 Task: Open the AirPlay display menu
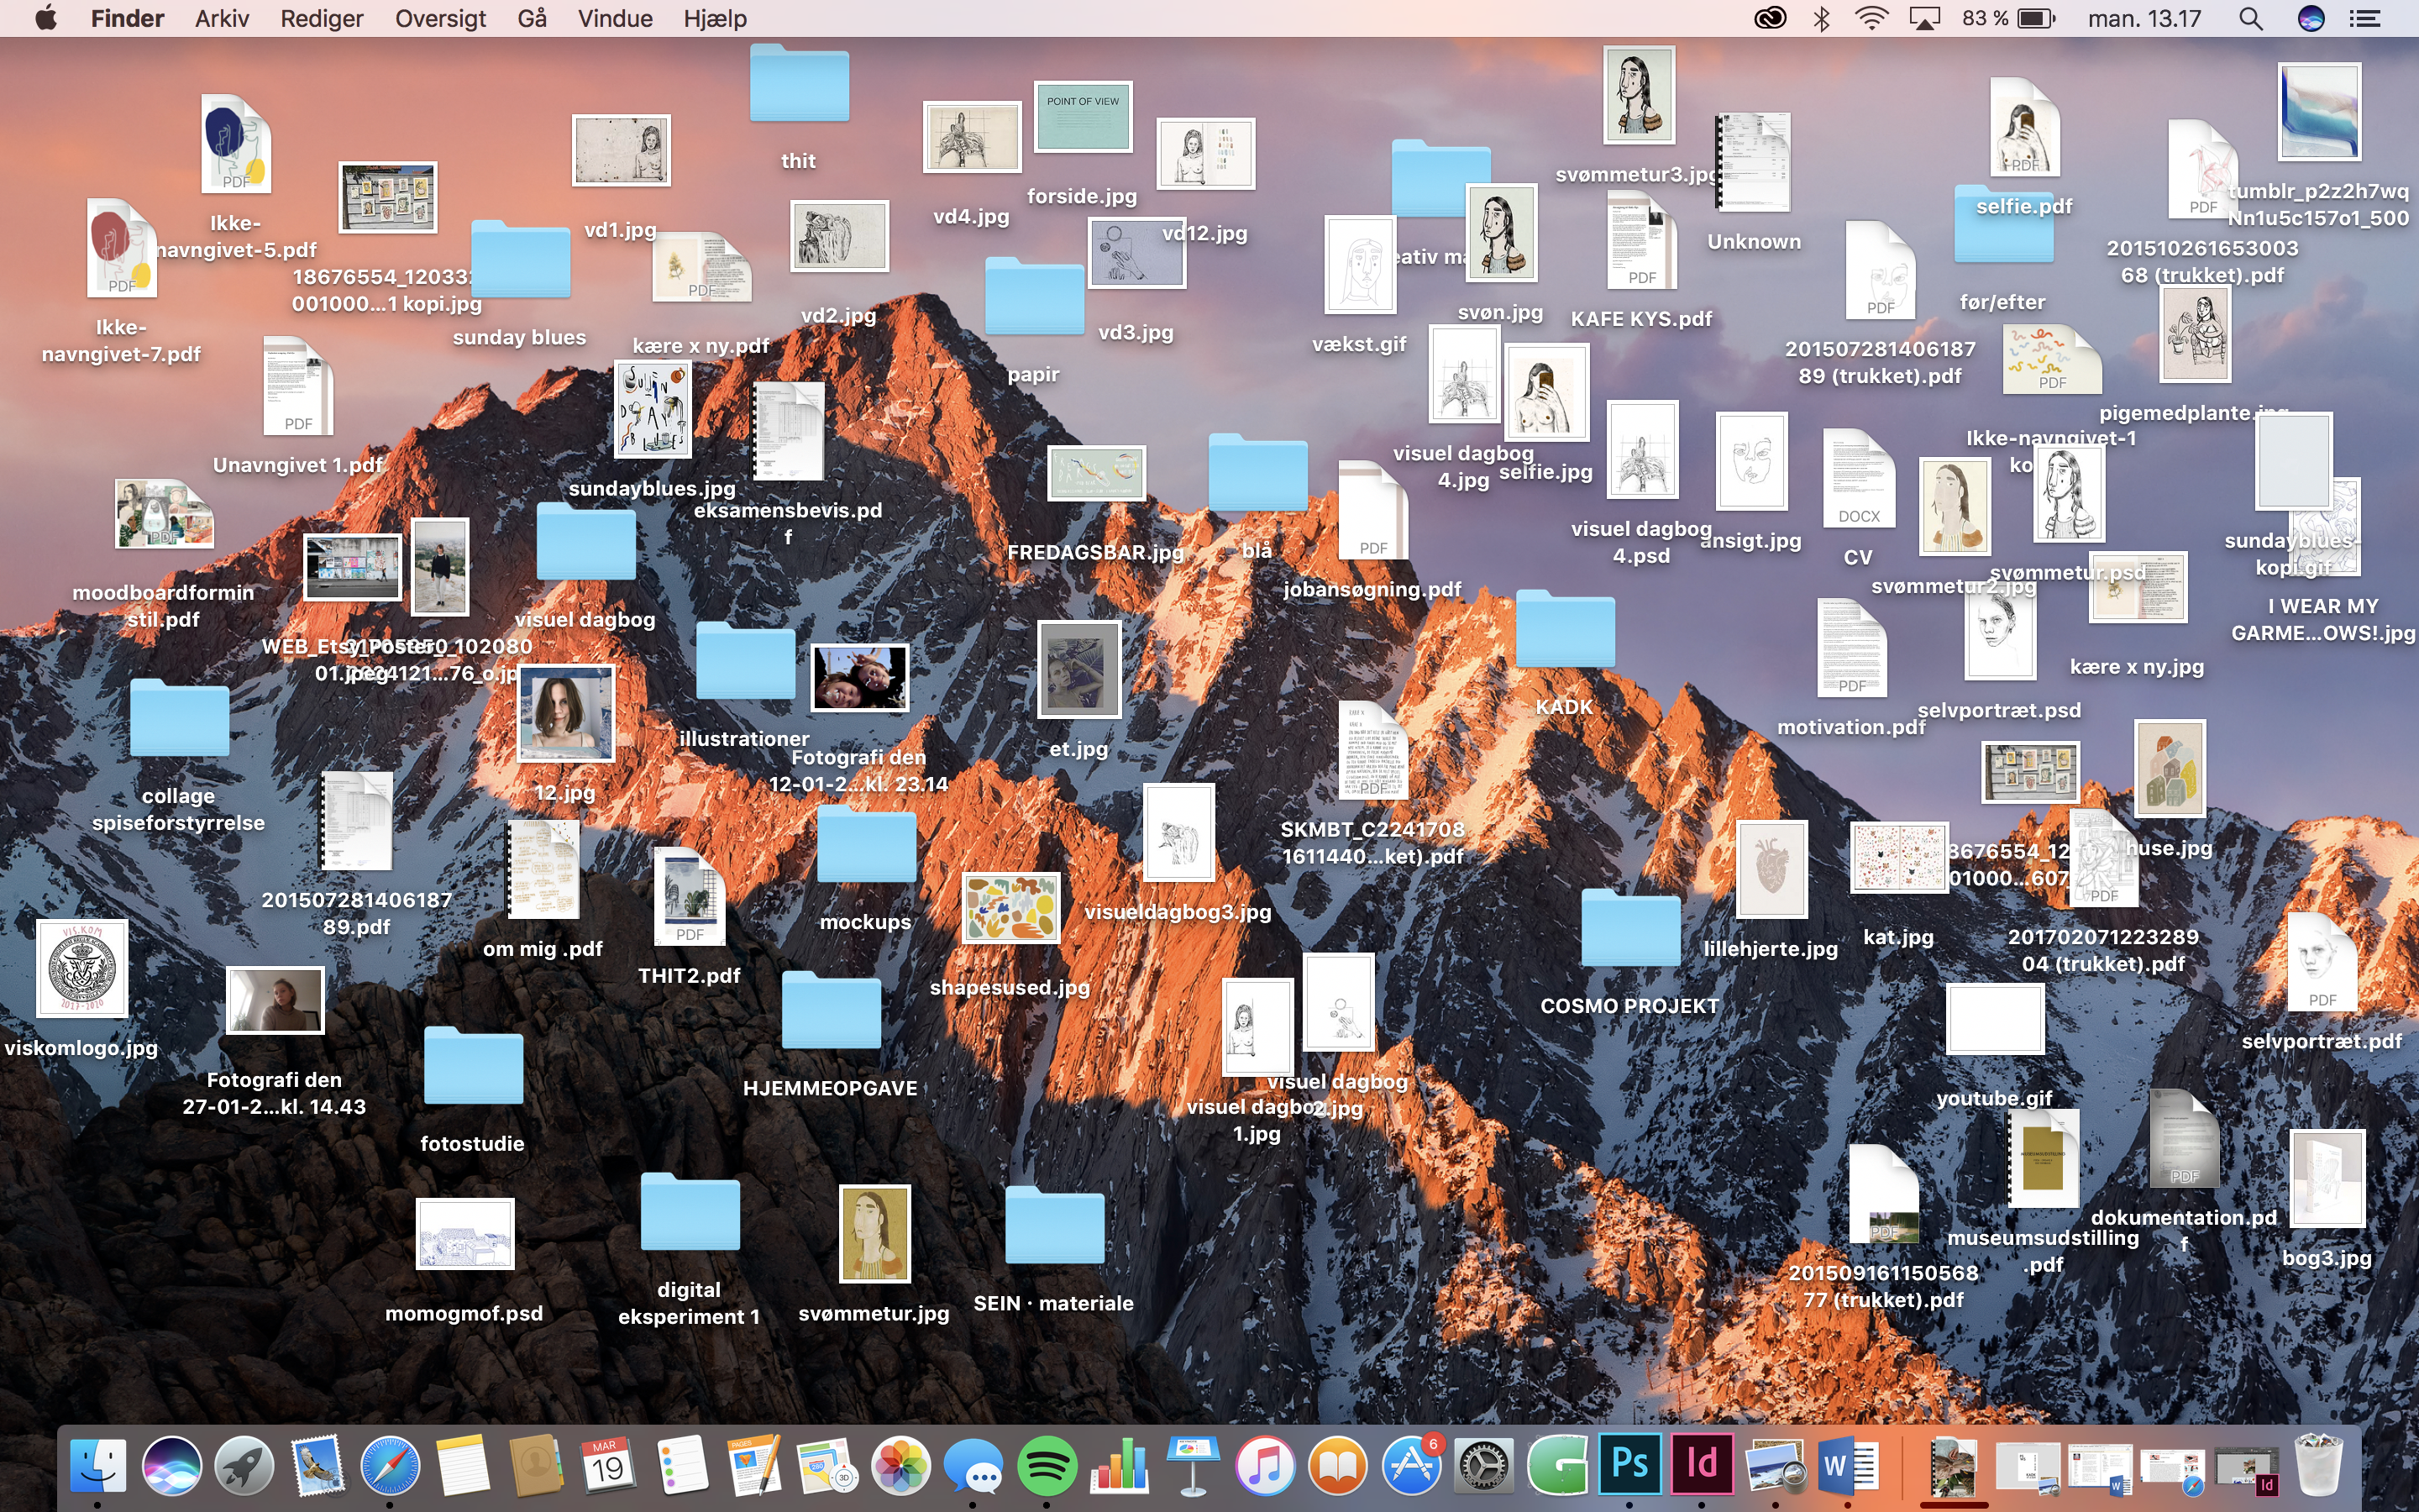click(x=1924, y=18)
